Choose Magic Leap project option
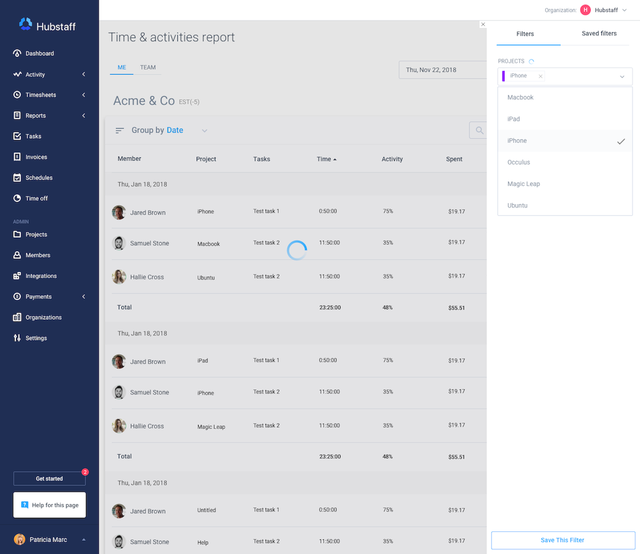Image resolution: width=640 pixels, height=554 pixels. [x=565, y=184]
